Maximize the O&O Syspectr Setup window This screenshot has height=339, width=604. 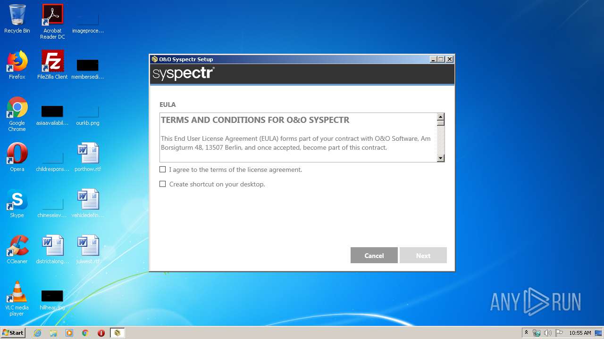point(441,59)
